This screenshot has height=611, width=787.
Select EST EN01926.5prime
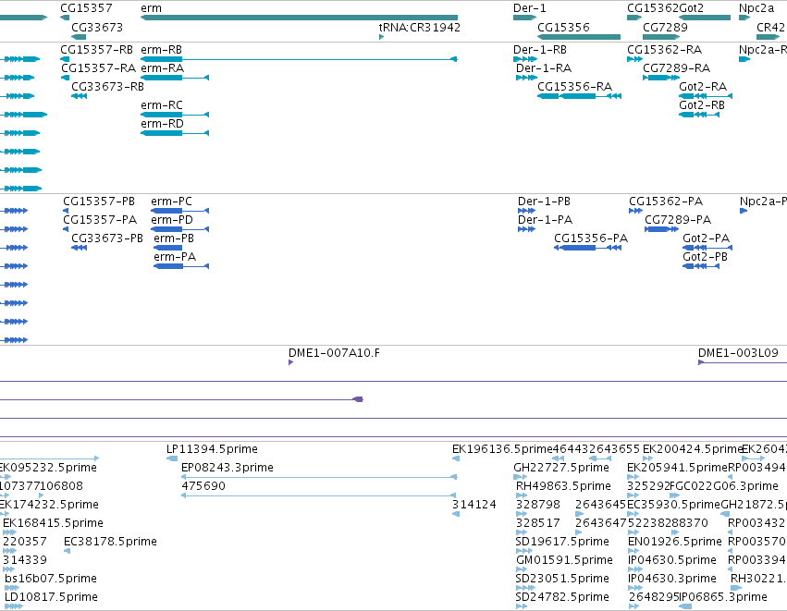(674, 542)
